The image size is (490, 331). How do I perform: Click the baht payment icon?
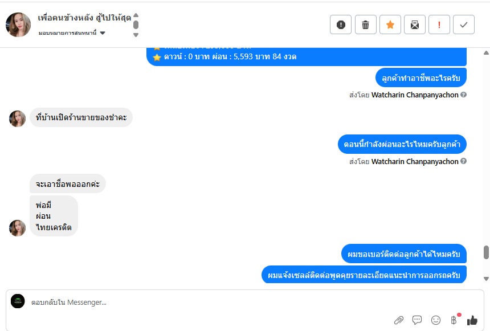point(454,320)
